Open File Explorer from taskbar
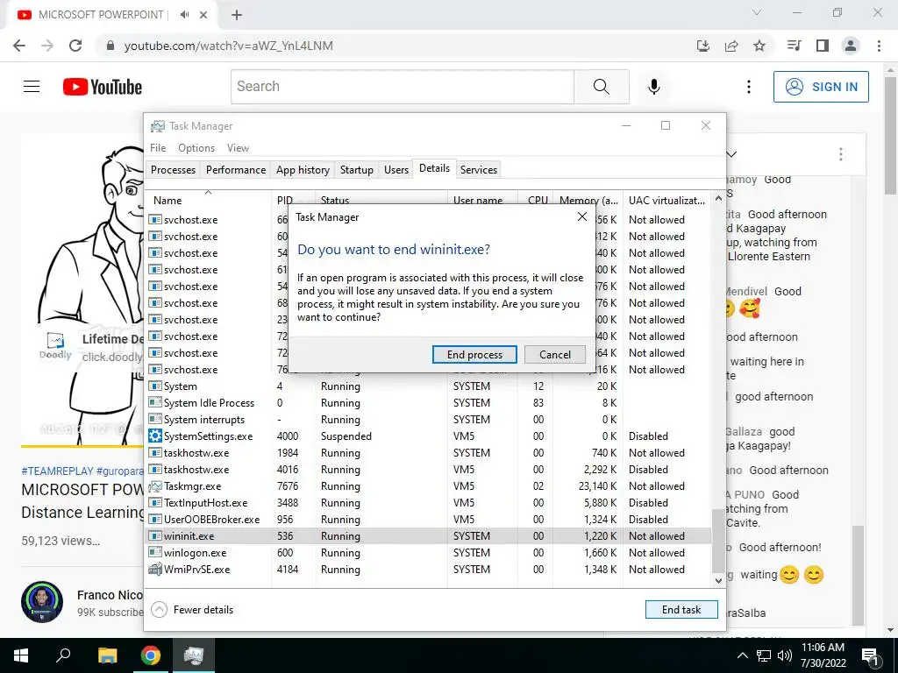Viewport: 898px width, 673px height. click(107, 655)
